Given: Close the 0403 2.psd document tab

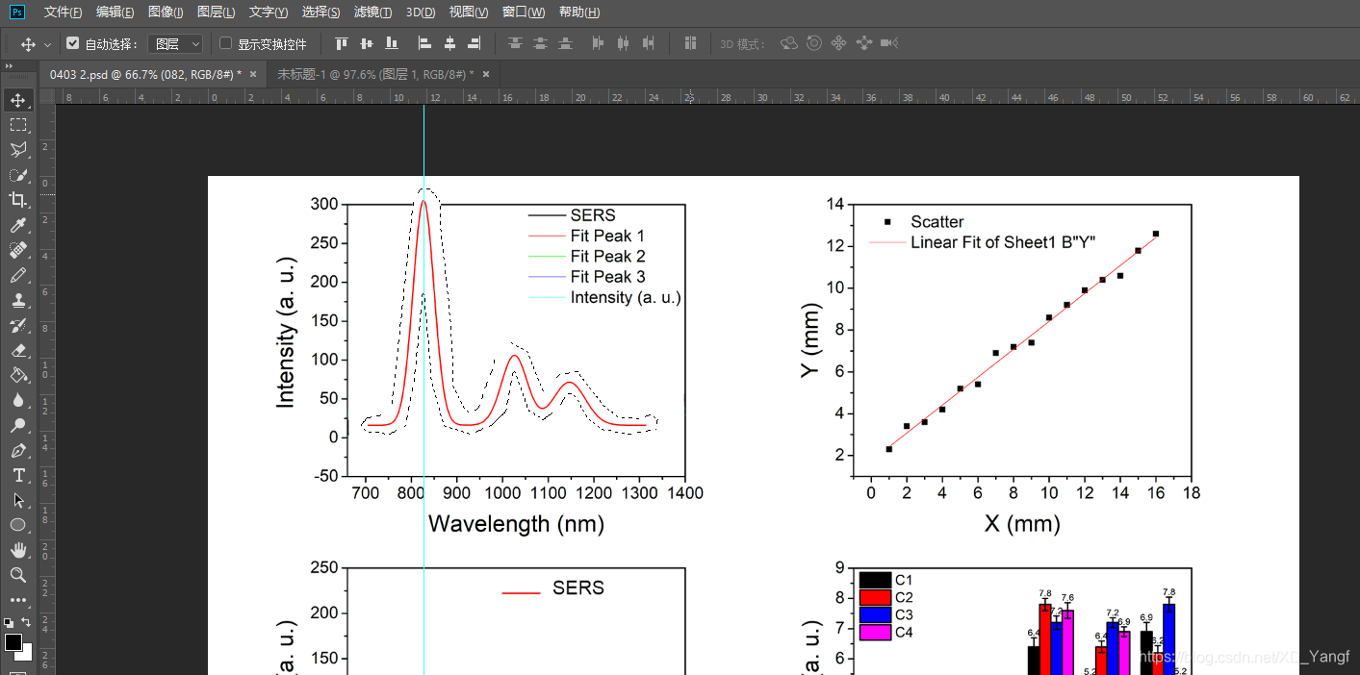Looking at the screenshot, I should [253, 74].
